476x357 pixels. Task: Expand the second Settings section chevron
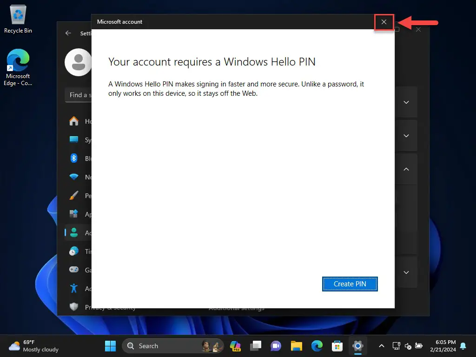tap(406, 136)
